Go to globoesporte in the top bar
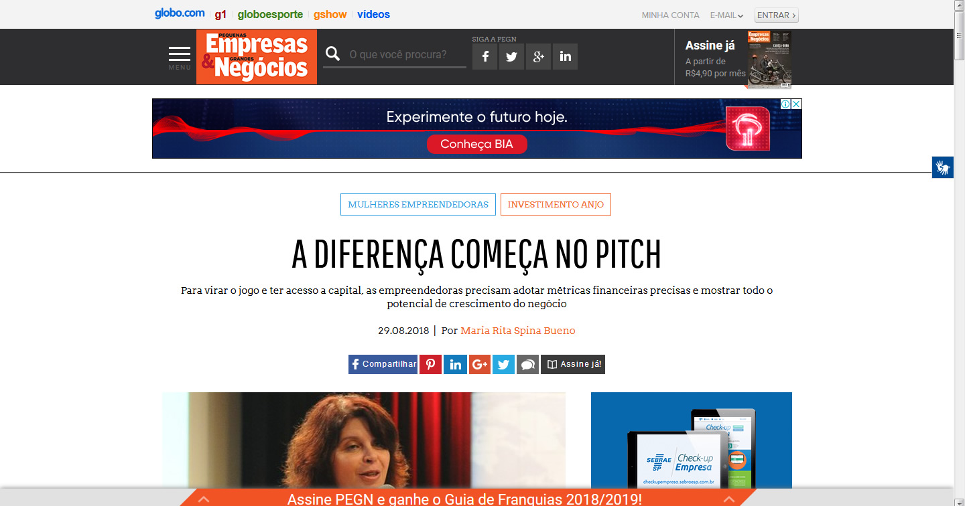 click(270, 14)
